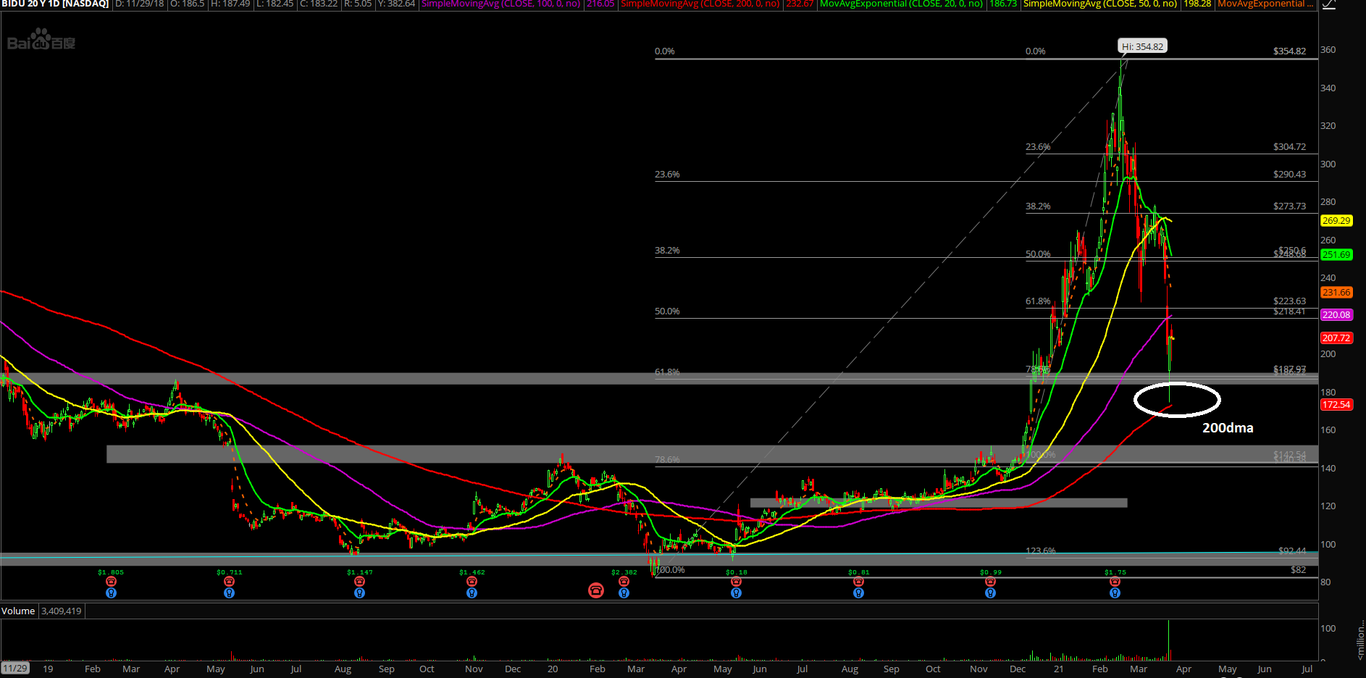Click the 198.28 study value in header
This screenshot has height=678, width=1366.
pyautogui.click(x=1197, y=4)
